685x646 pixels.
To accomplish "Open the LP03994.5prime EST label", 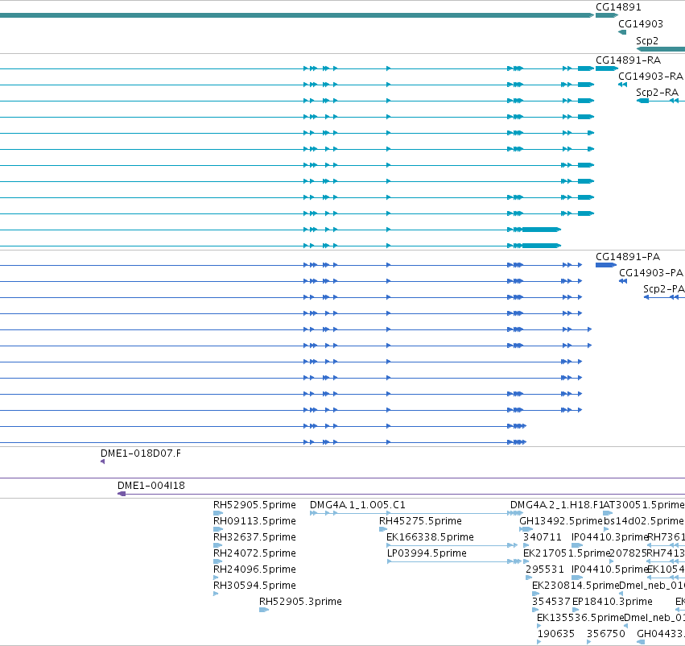I will point(427,553).
